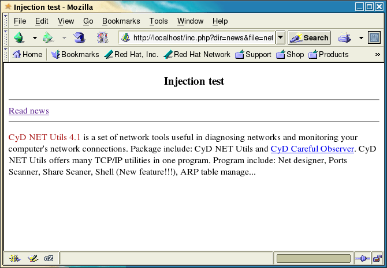Toggle the online/offline plug icon
This screenshot has width=387, height=268.
pos(363,258)
